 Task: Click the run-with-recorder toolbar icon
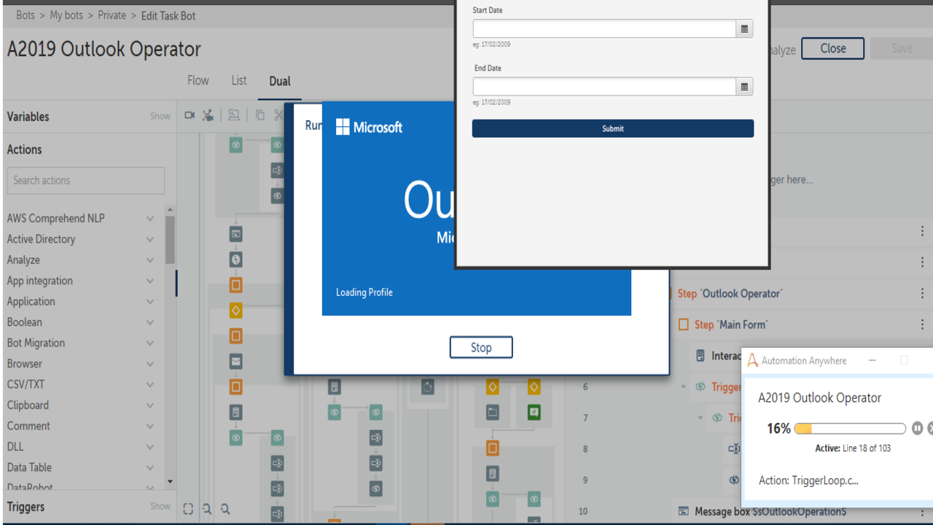208,115
